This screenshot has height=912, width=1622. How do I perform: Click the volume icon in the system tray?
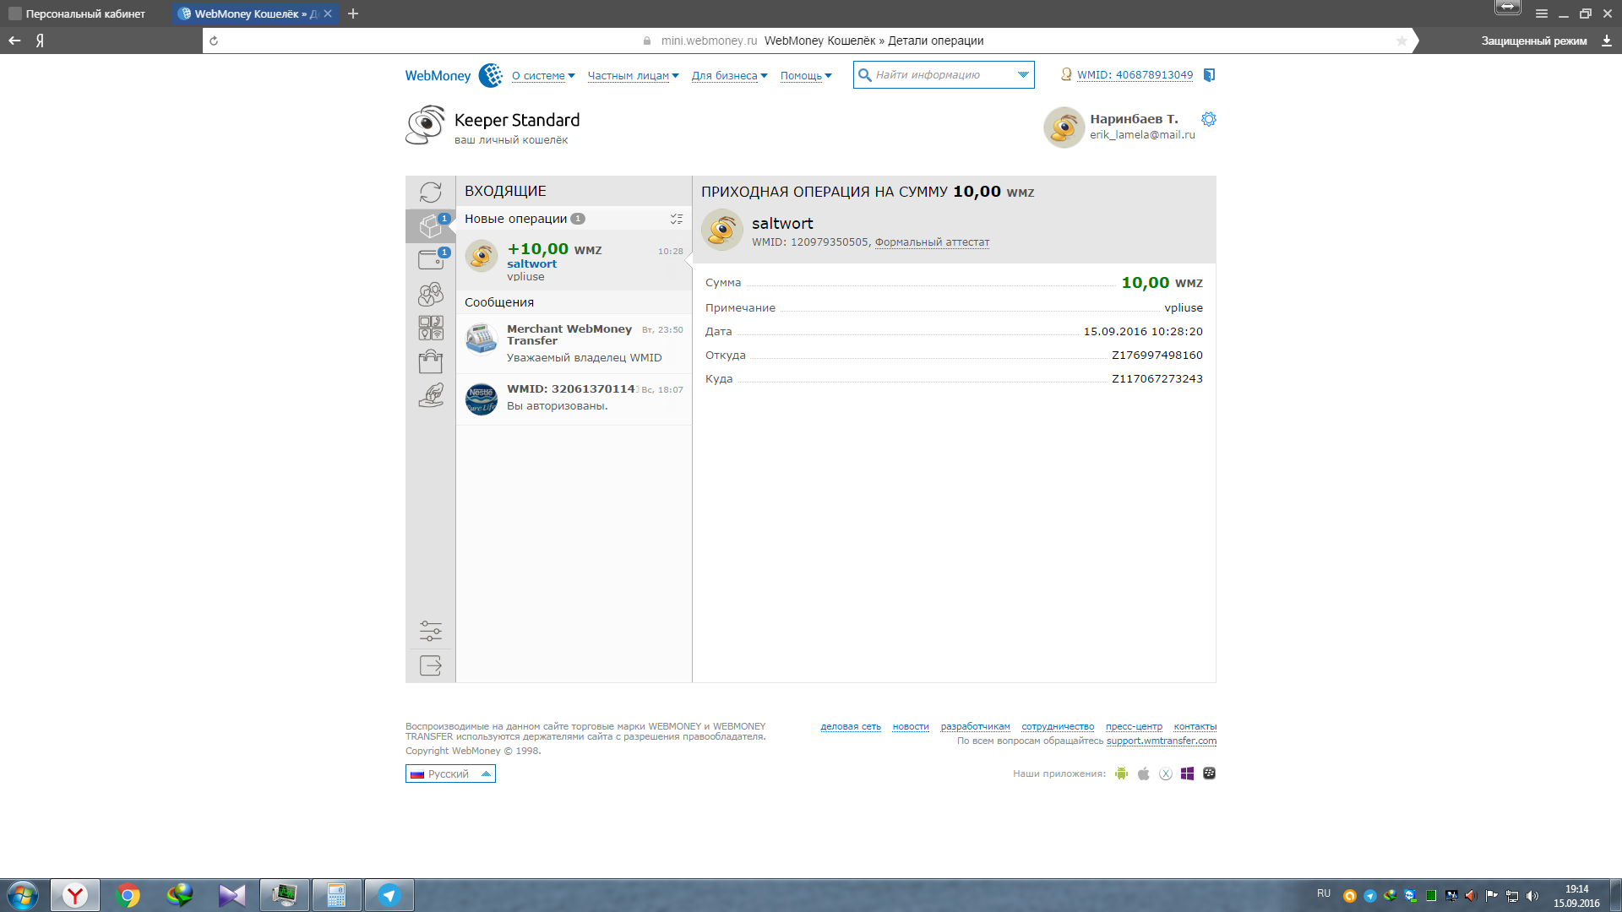click(x=1532, y=896)
